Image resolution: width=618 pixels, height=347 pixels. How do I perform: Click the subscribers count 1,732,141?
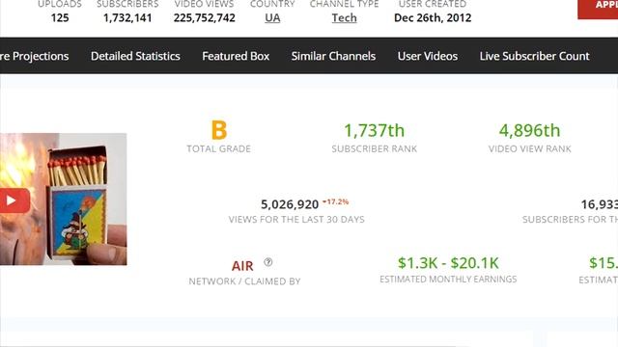127,18
